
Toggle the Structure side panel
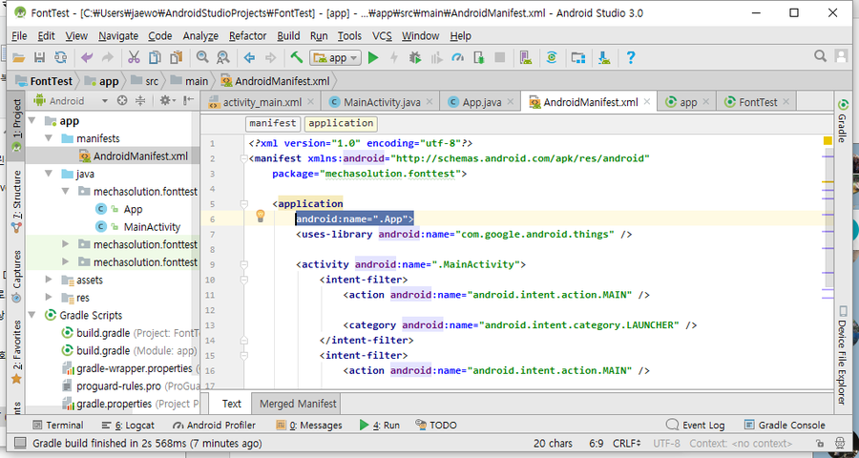[x=17, y=201]
